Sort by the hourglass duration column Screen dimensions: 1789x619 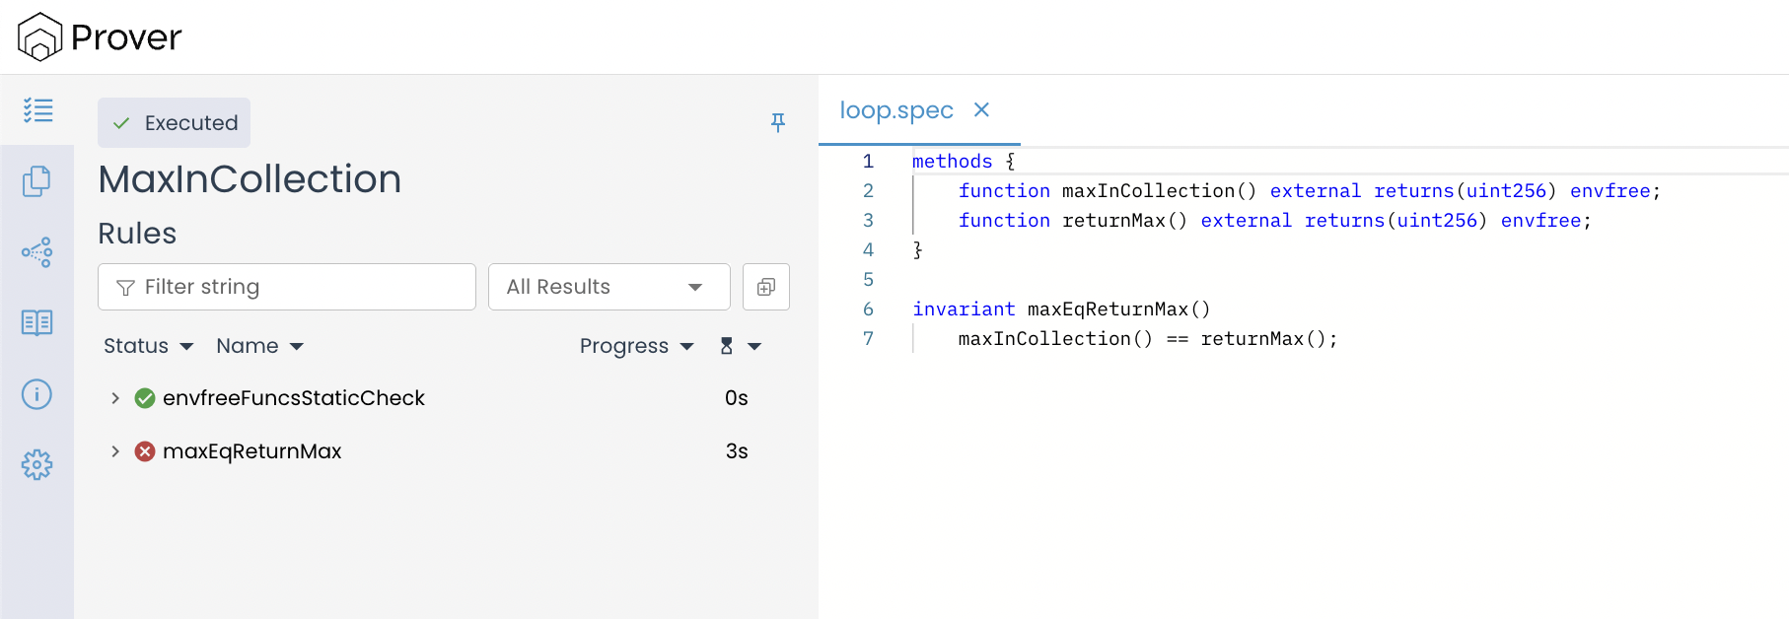coord(739,346)
